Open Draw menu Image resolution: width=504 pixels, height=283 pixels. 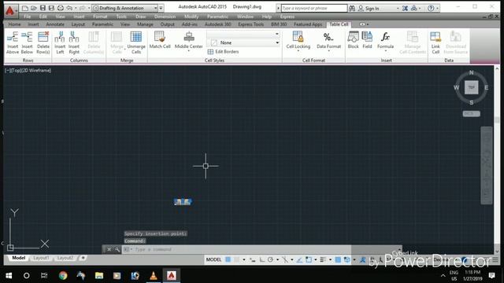click(140, 17)
